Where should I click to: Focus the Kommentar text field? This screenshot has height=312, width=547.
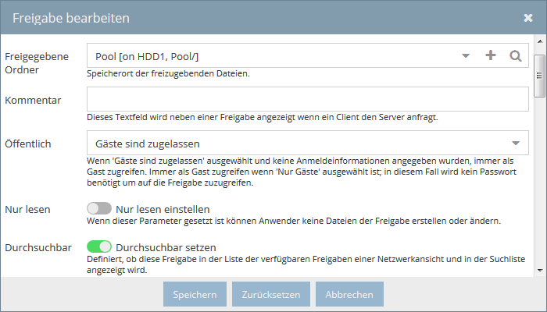[x=308, y=99]
